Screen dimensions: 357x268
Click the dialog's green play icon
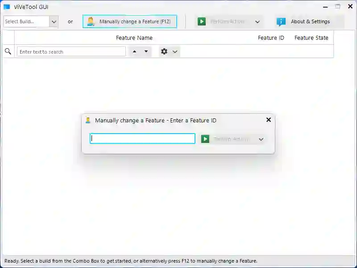(205, 139)
